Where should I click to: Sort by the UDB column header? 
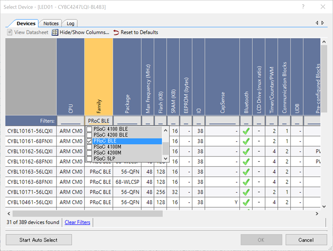(x=297, y=77)
